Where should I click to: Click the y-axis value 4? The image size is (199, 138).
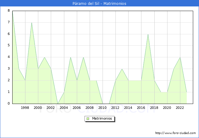tap(9, 57)
